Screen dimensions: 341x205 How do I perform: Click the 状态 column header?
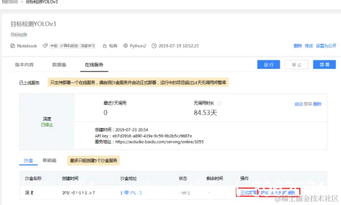tap(183, 178)
